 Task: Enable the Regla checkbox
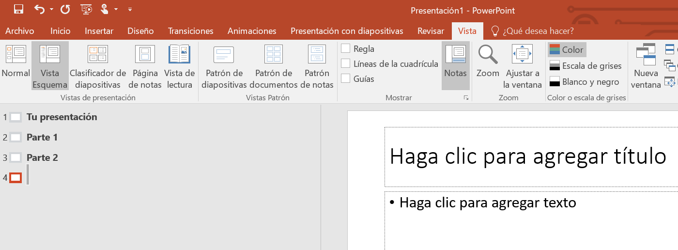tap(346, 48)
